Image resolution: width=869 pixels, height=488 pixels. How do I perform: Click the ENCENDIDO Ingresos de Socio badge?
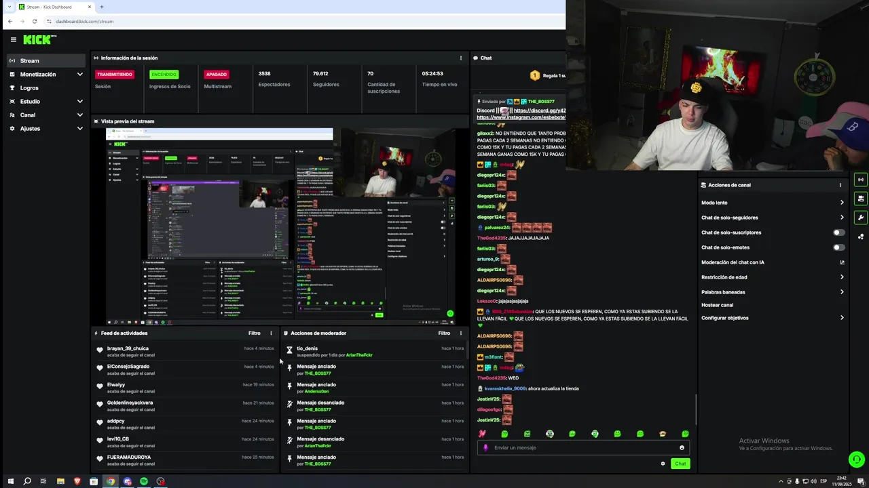point(164,74)
